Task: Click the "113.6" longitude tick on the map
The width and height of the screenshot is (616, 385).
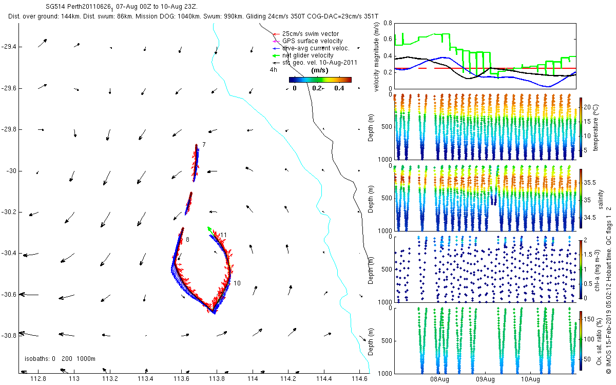Action: 181,379
